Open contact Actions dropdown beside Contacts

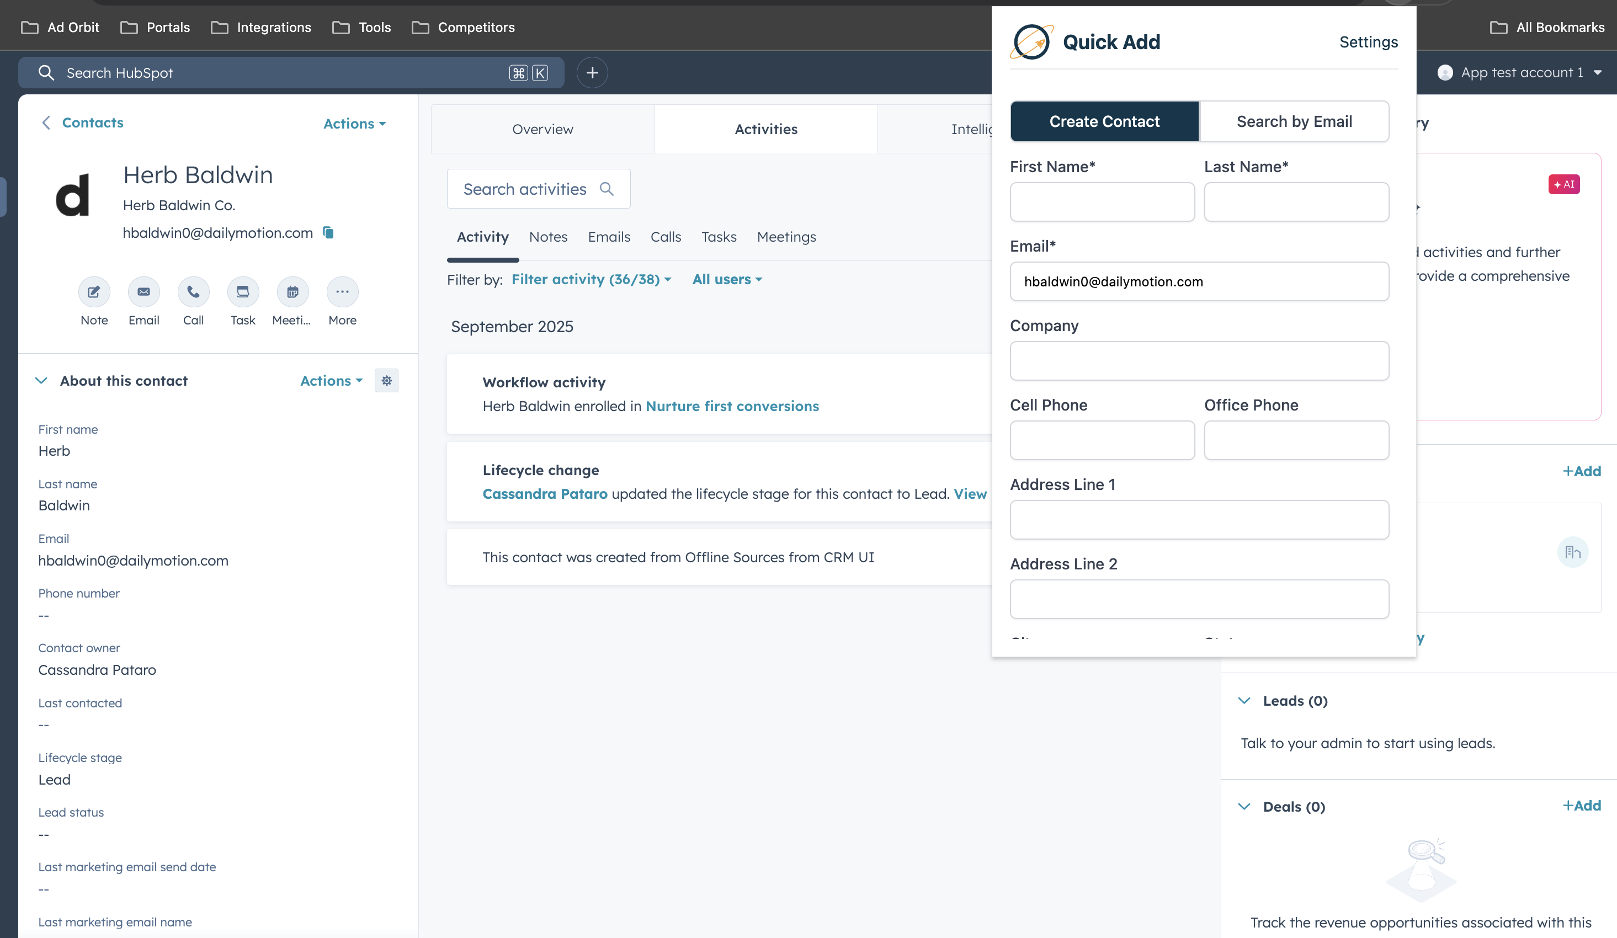pyautogui.click(x=354, y=123)
